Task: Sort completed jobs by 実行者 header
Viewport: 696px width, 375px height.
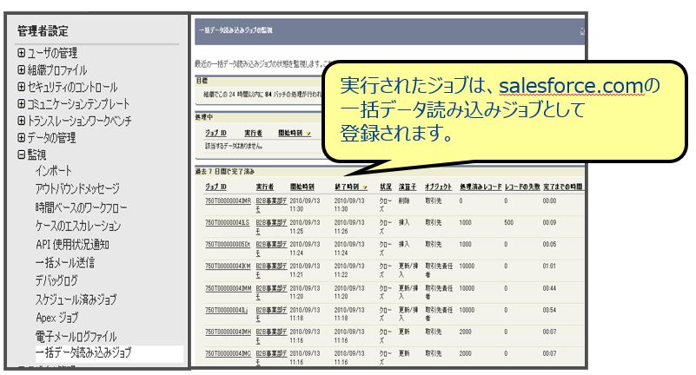Action: click(264, 187)
